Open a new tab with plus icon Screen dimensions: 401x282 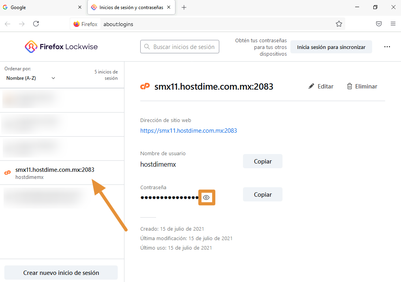click(x=184, y=8)
